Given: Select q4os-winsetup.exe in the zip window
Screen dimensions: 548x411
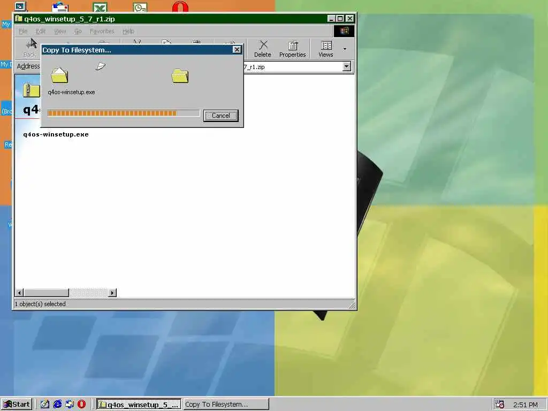Looking at the screenshot, I should tap(56, 134).
